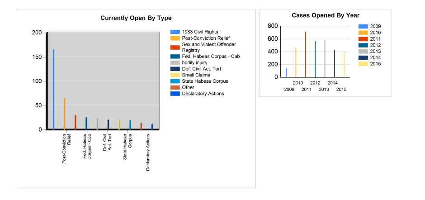This screenshot has width=425, height=200.
Task: Select the light blue State Habeas Corpus bar
Action: (x=130, y=125)
